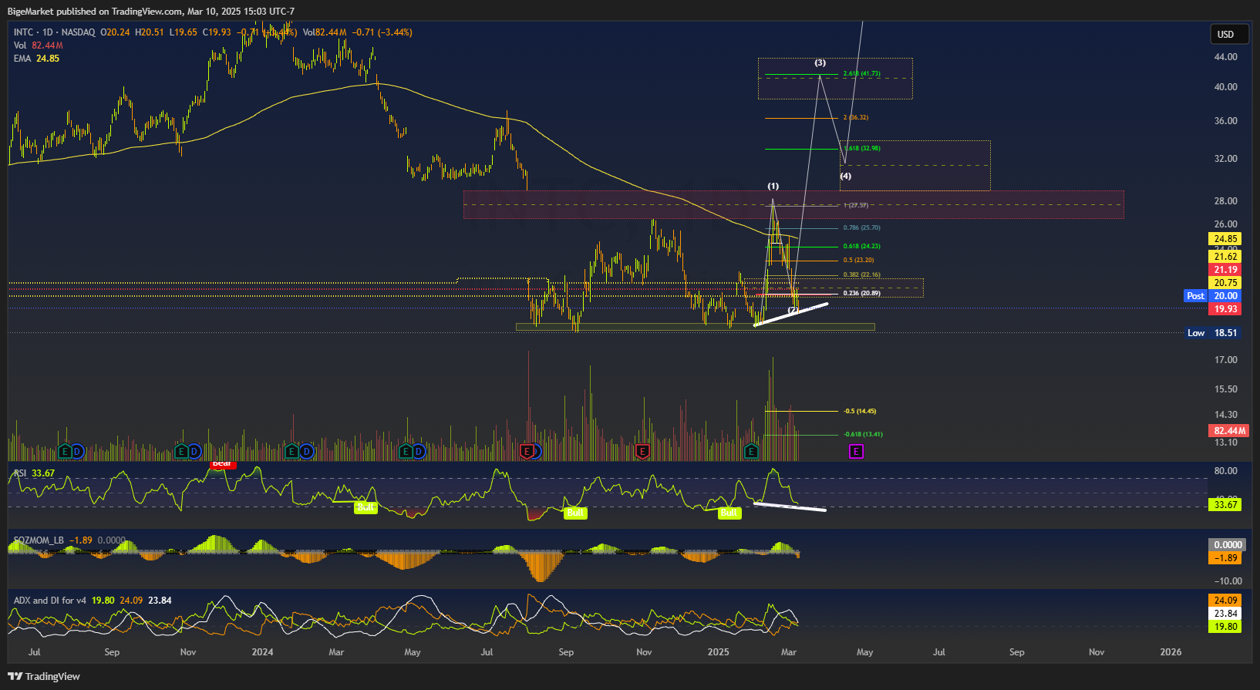Click the purple upcoming earnings E marker

pos(856,451)
